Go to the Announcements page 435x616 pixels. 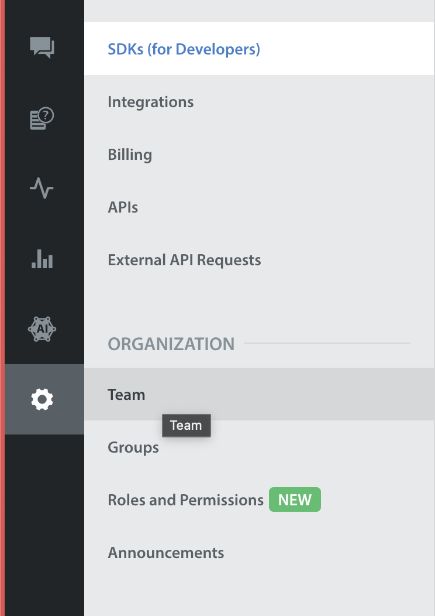tap(259, 552)
